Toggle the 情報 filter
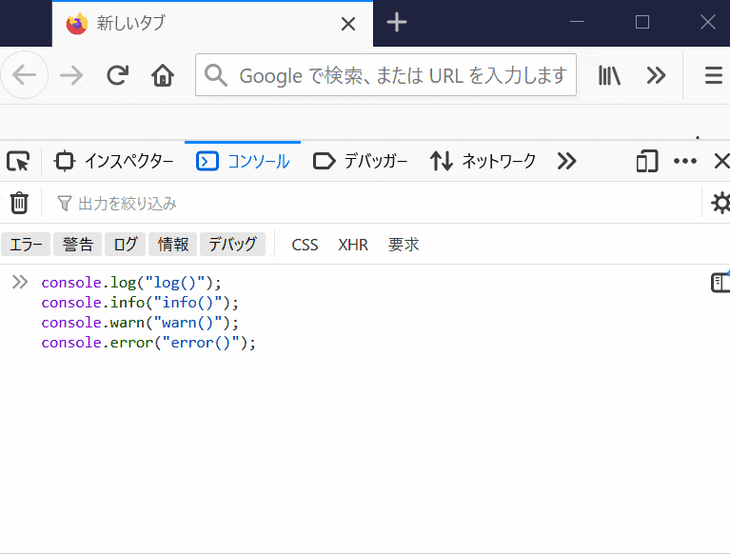Screen dimensions: 730x554 (x=172, y=244)
